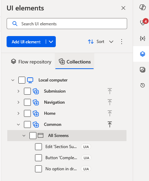Click UIA badge next to Button 'Comple...
Image resolution: width=149 pixels, height=181 pixels.
[x=86, y=158]
